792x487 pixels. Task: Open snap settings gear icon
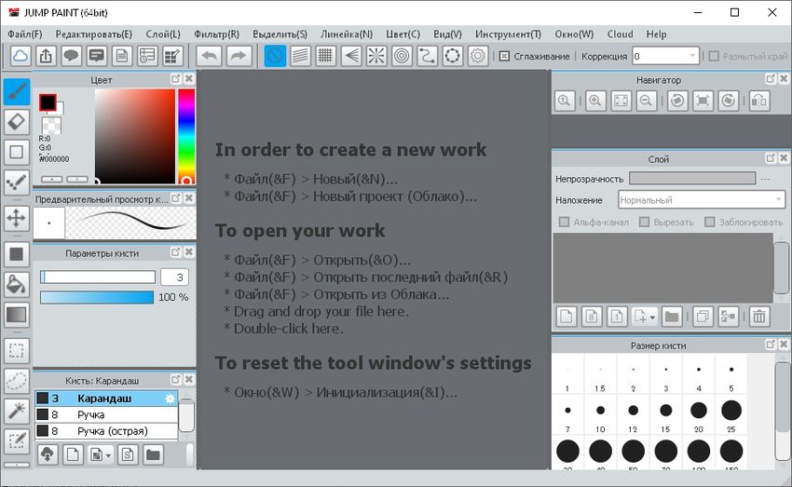click(478, 56)
